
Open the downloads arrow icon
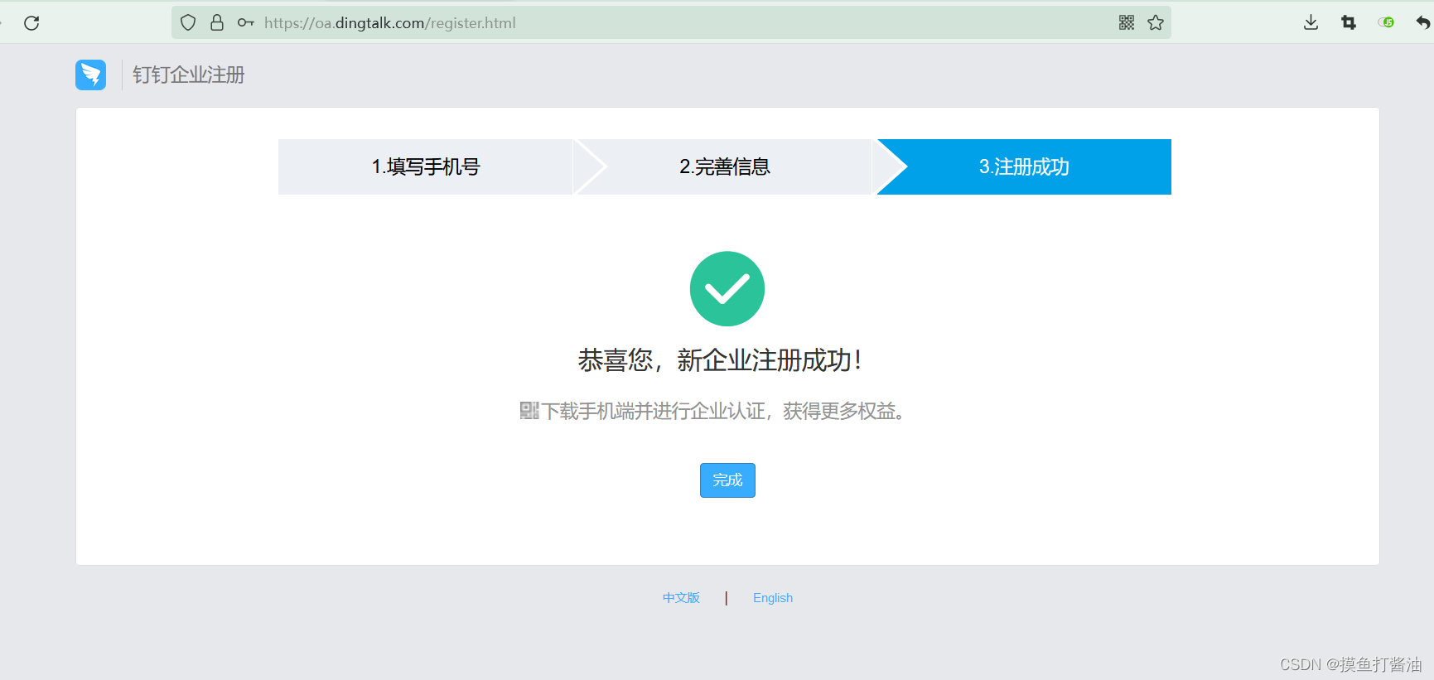coord(1311,22)
